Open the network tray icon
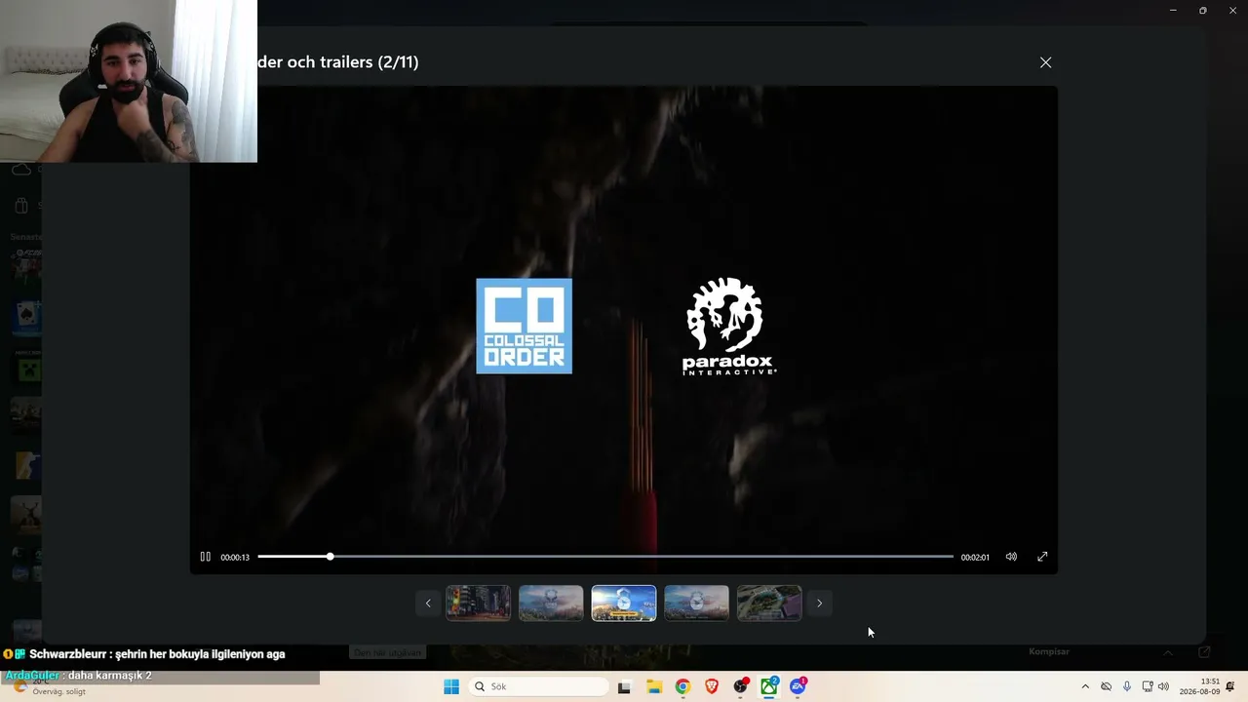Viewport: 1248px width, 702px height. tap(1148, 686)
